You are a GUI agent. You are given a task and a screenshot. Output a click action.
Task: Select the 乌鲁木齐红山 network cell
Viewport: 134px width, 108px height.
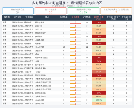pyautogui.click(x=40, y=96)
